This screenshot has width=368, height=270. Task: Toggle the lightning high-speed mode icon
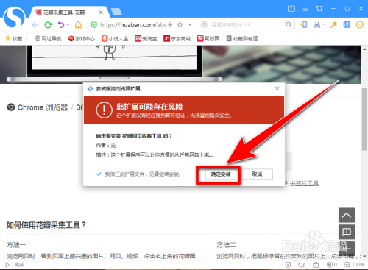tap(170, 25)
